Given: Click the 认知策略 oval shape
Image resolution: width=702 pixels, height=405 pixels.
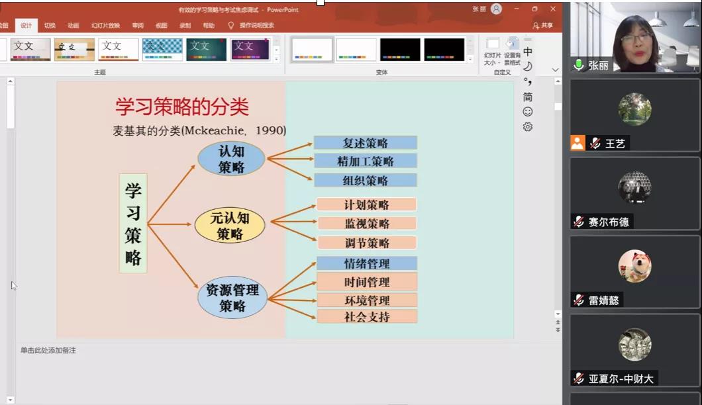Looking at the screenshot, I should coord(232,159).
